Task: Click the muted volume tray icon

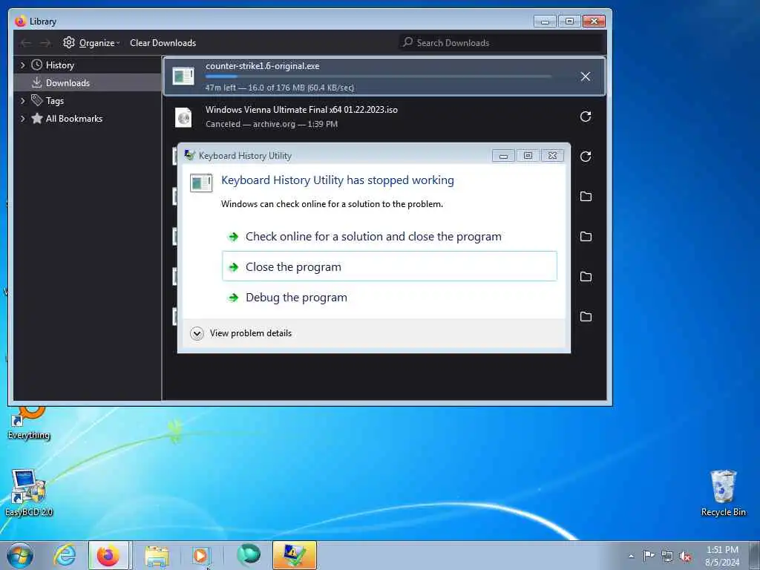Action: coord(685,557)
